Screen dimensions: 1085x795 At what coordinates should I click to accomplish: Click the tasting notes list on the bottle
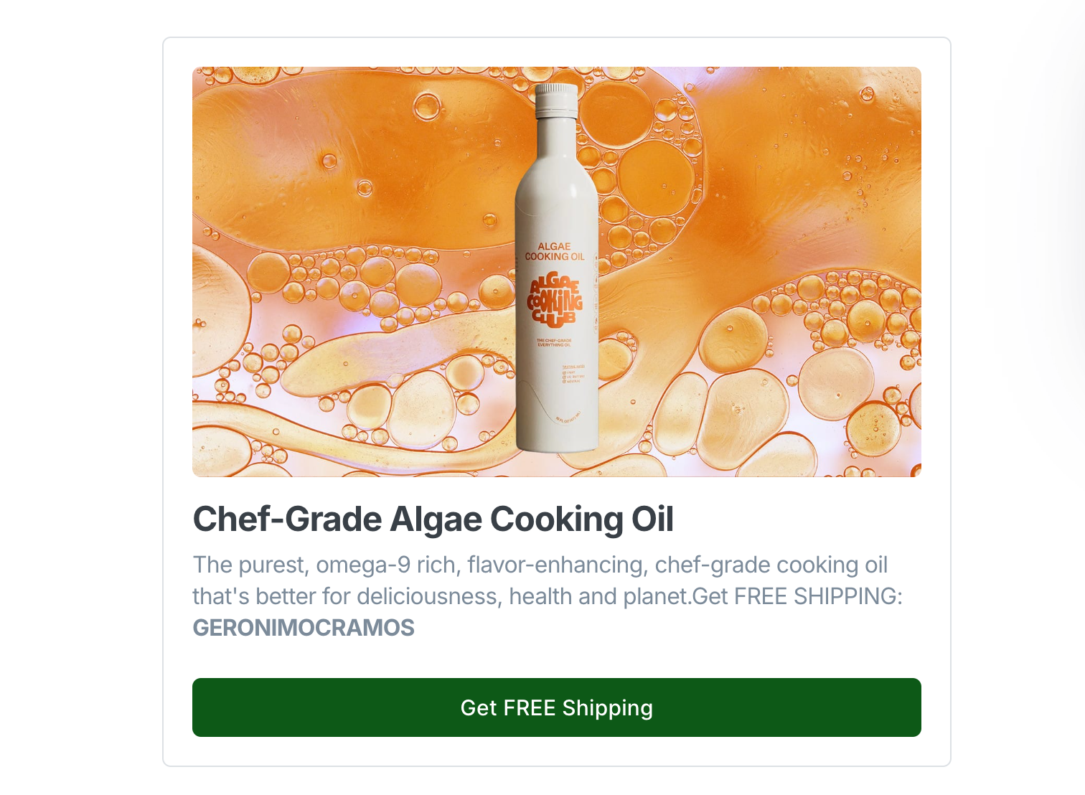click(573, 374)
